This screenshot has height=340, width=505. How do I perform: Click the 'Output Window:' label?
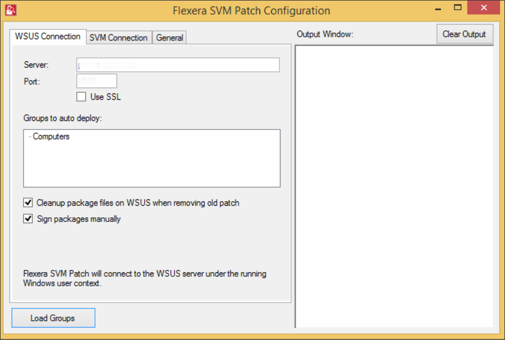click(x=325, y=34)
